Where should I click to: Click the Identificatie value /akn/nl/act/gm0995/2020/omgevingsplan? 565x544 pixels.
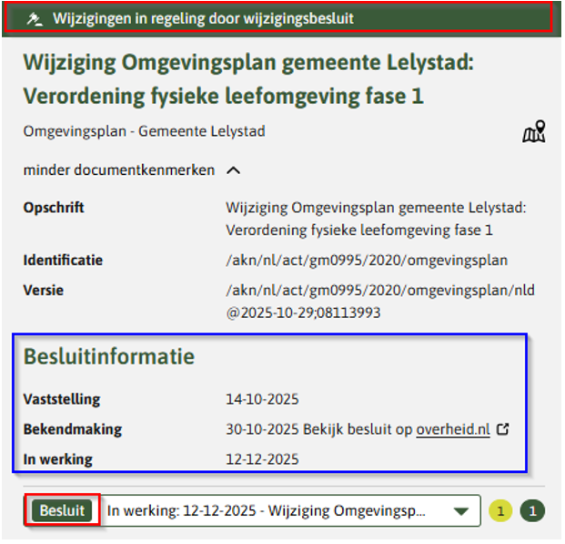point(366,261)
